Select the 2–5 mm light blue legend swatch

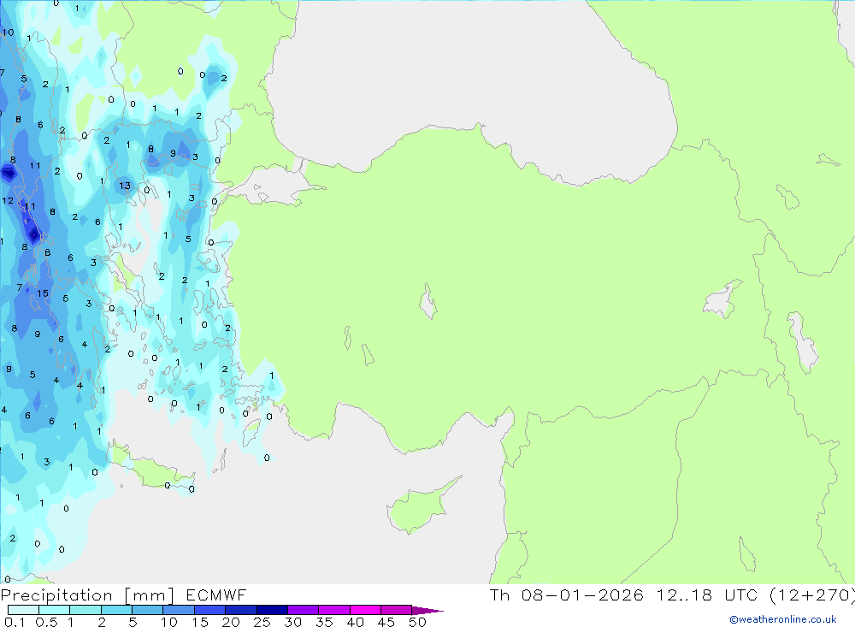tap(116, 610)
